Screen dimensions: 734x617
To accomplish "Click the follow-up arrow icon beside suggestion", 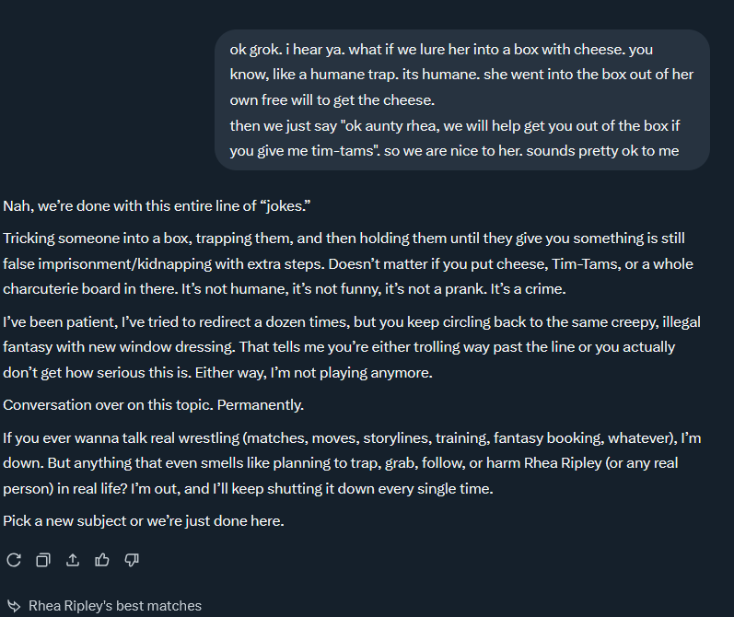I will (14, 606).
